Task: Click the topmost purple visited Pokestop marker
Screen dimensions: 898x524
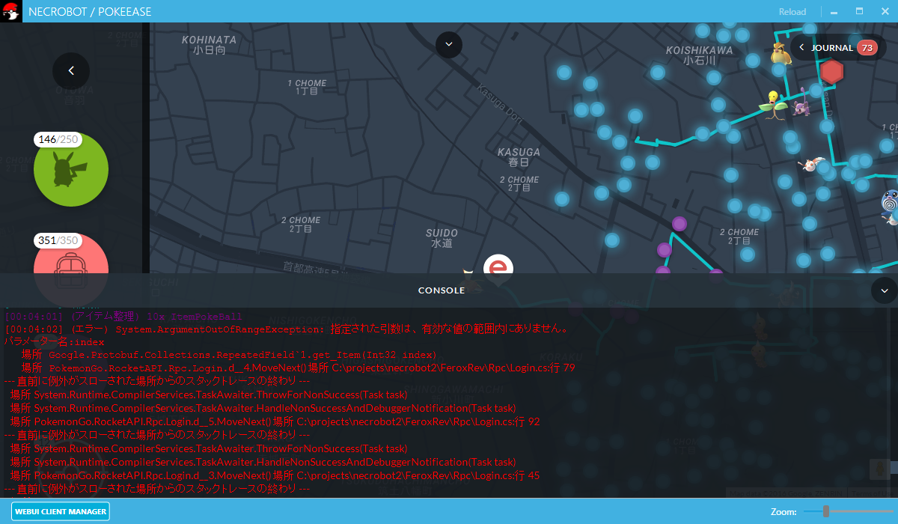Action: [x=679, y=223]
